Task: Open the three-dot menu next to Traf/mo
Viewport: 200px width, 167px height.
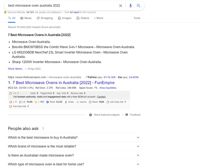Action: pyautogui.click(x=86, y=77)
